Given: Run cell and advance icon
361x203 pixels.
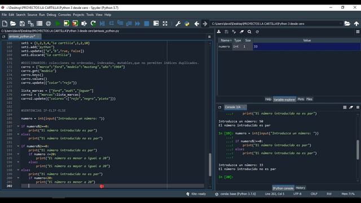Looking at the screenshot, I should point(75,24).
